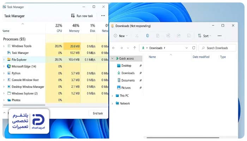The image size is (247, 141).
Task: Click Cut icon in Explorer toolbar
Action: pos(137,36)
